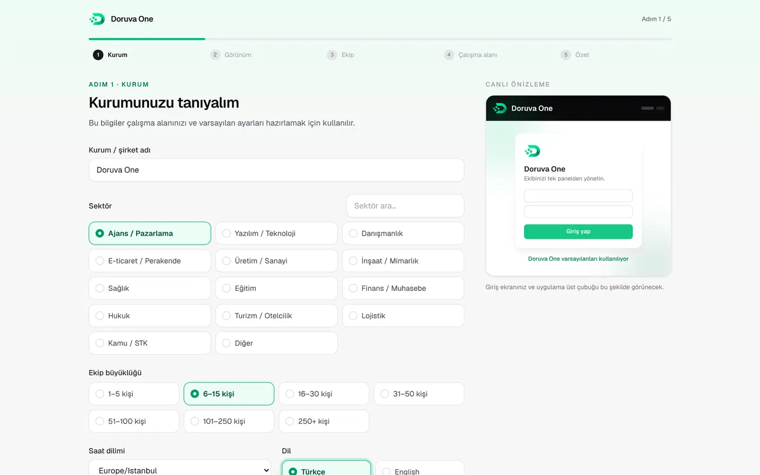Click the setup progress bar

[380, 39]
